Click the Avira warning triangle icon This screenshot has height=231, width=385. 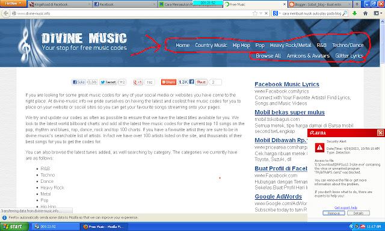(319, 147)
